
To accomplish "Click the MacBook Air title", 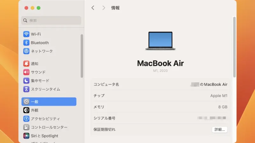I will click(160, 63).
